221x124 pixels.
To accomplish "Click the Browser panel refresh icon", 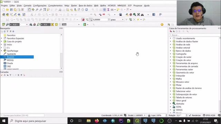I will (x=4, y=31).
